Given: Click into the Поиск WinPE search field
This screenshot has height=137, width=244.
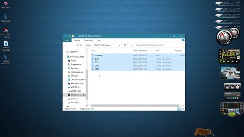Looking at the screenshot, I should pos(157,45).
